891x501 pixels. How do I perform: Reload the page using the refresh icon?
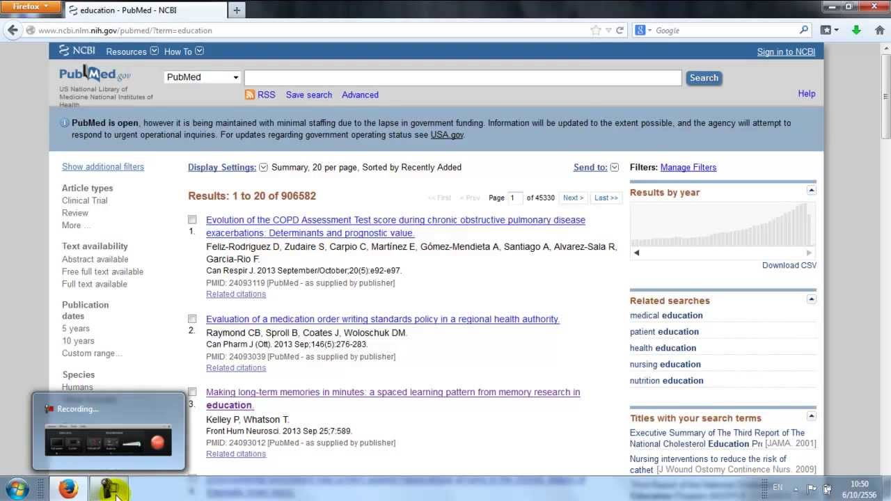tap(620, 31)
